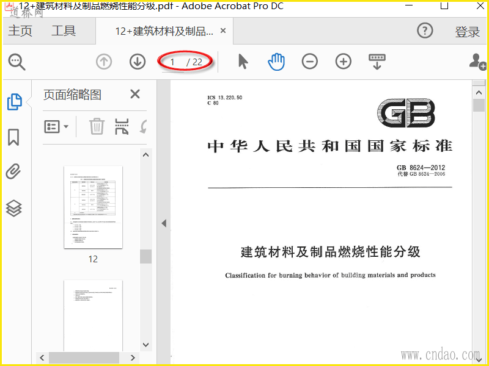Click thumbnail panel horizontal scrollbar handle

(x=84, y=357)
